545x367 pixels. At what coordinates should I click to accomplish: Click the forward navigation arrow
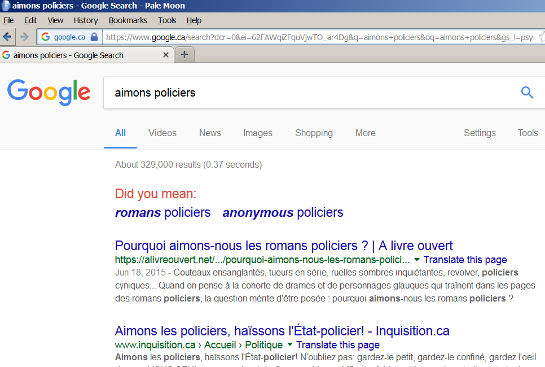tap(25, 36)
